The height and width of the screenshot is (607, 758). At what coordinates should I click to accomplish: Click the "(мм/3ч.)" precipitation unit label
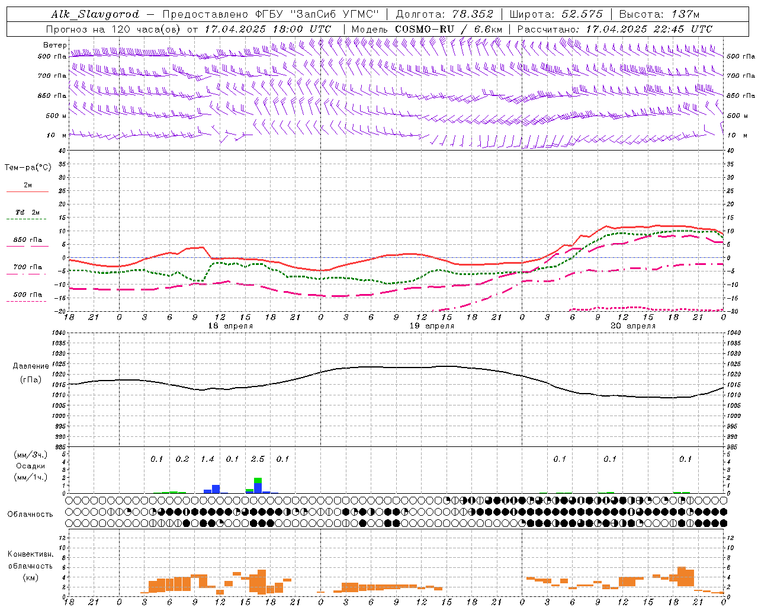click(x=30, y=455)
